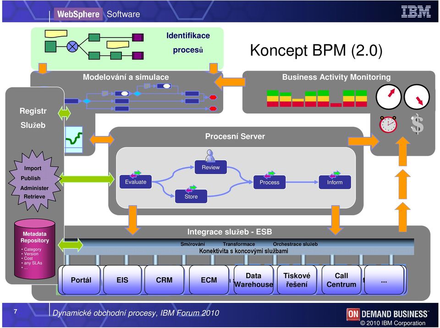Click the EIS service box

pyautogui.click(x=122, y=280)
